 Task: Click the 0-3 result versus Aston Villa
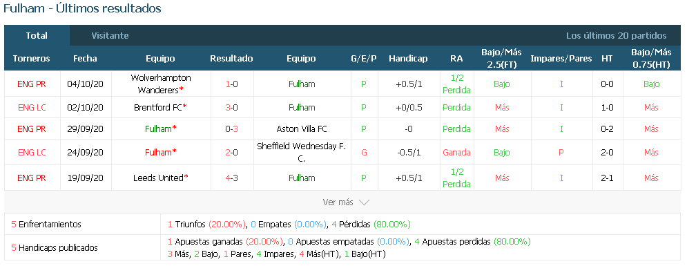(231, 129)
